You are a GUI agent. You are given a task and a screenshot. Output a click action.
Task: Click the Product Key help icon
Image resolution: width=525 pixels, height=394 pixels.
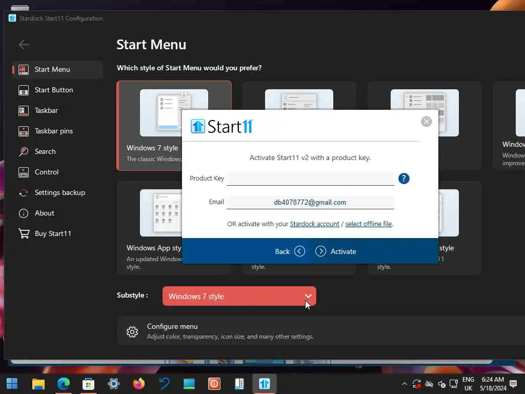pos(404,179)
